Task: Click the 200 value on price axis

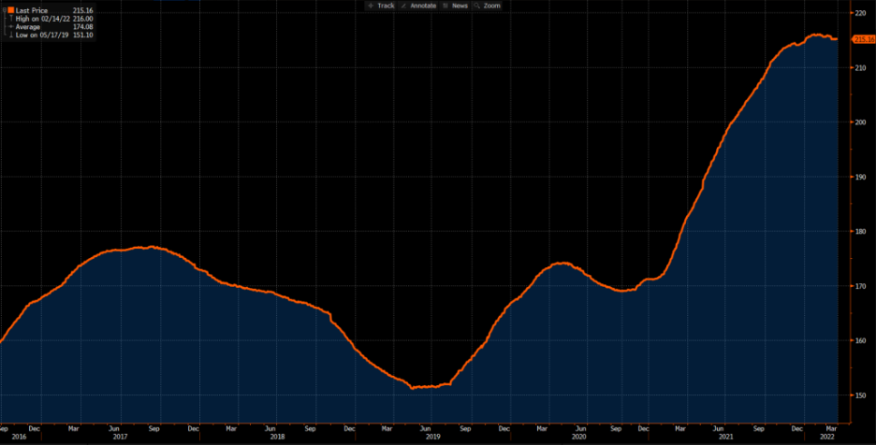Action: [860, 122]
